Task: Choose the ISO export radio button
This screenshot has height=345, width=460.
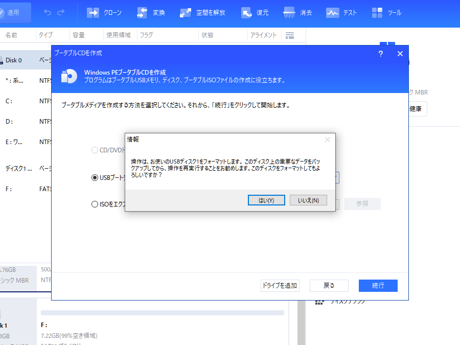Action: pyautogui.click(x=95, y=204)
